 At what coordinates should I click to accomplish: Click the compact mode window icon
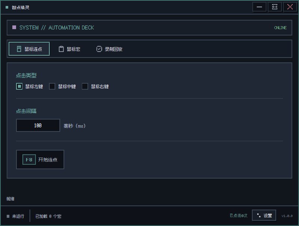pyautogui.click(x=275, y=7)
